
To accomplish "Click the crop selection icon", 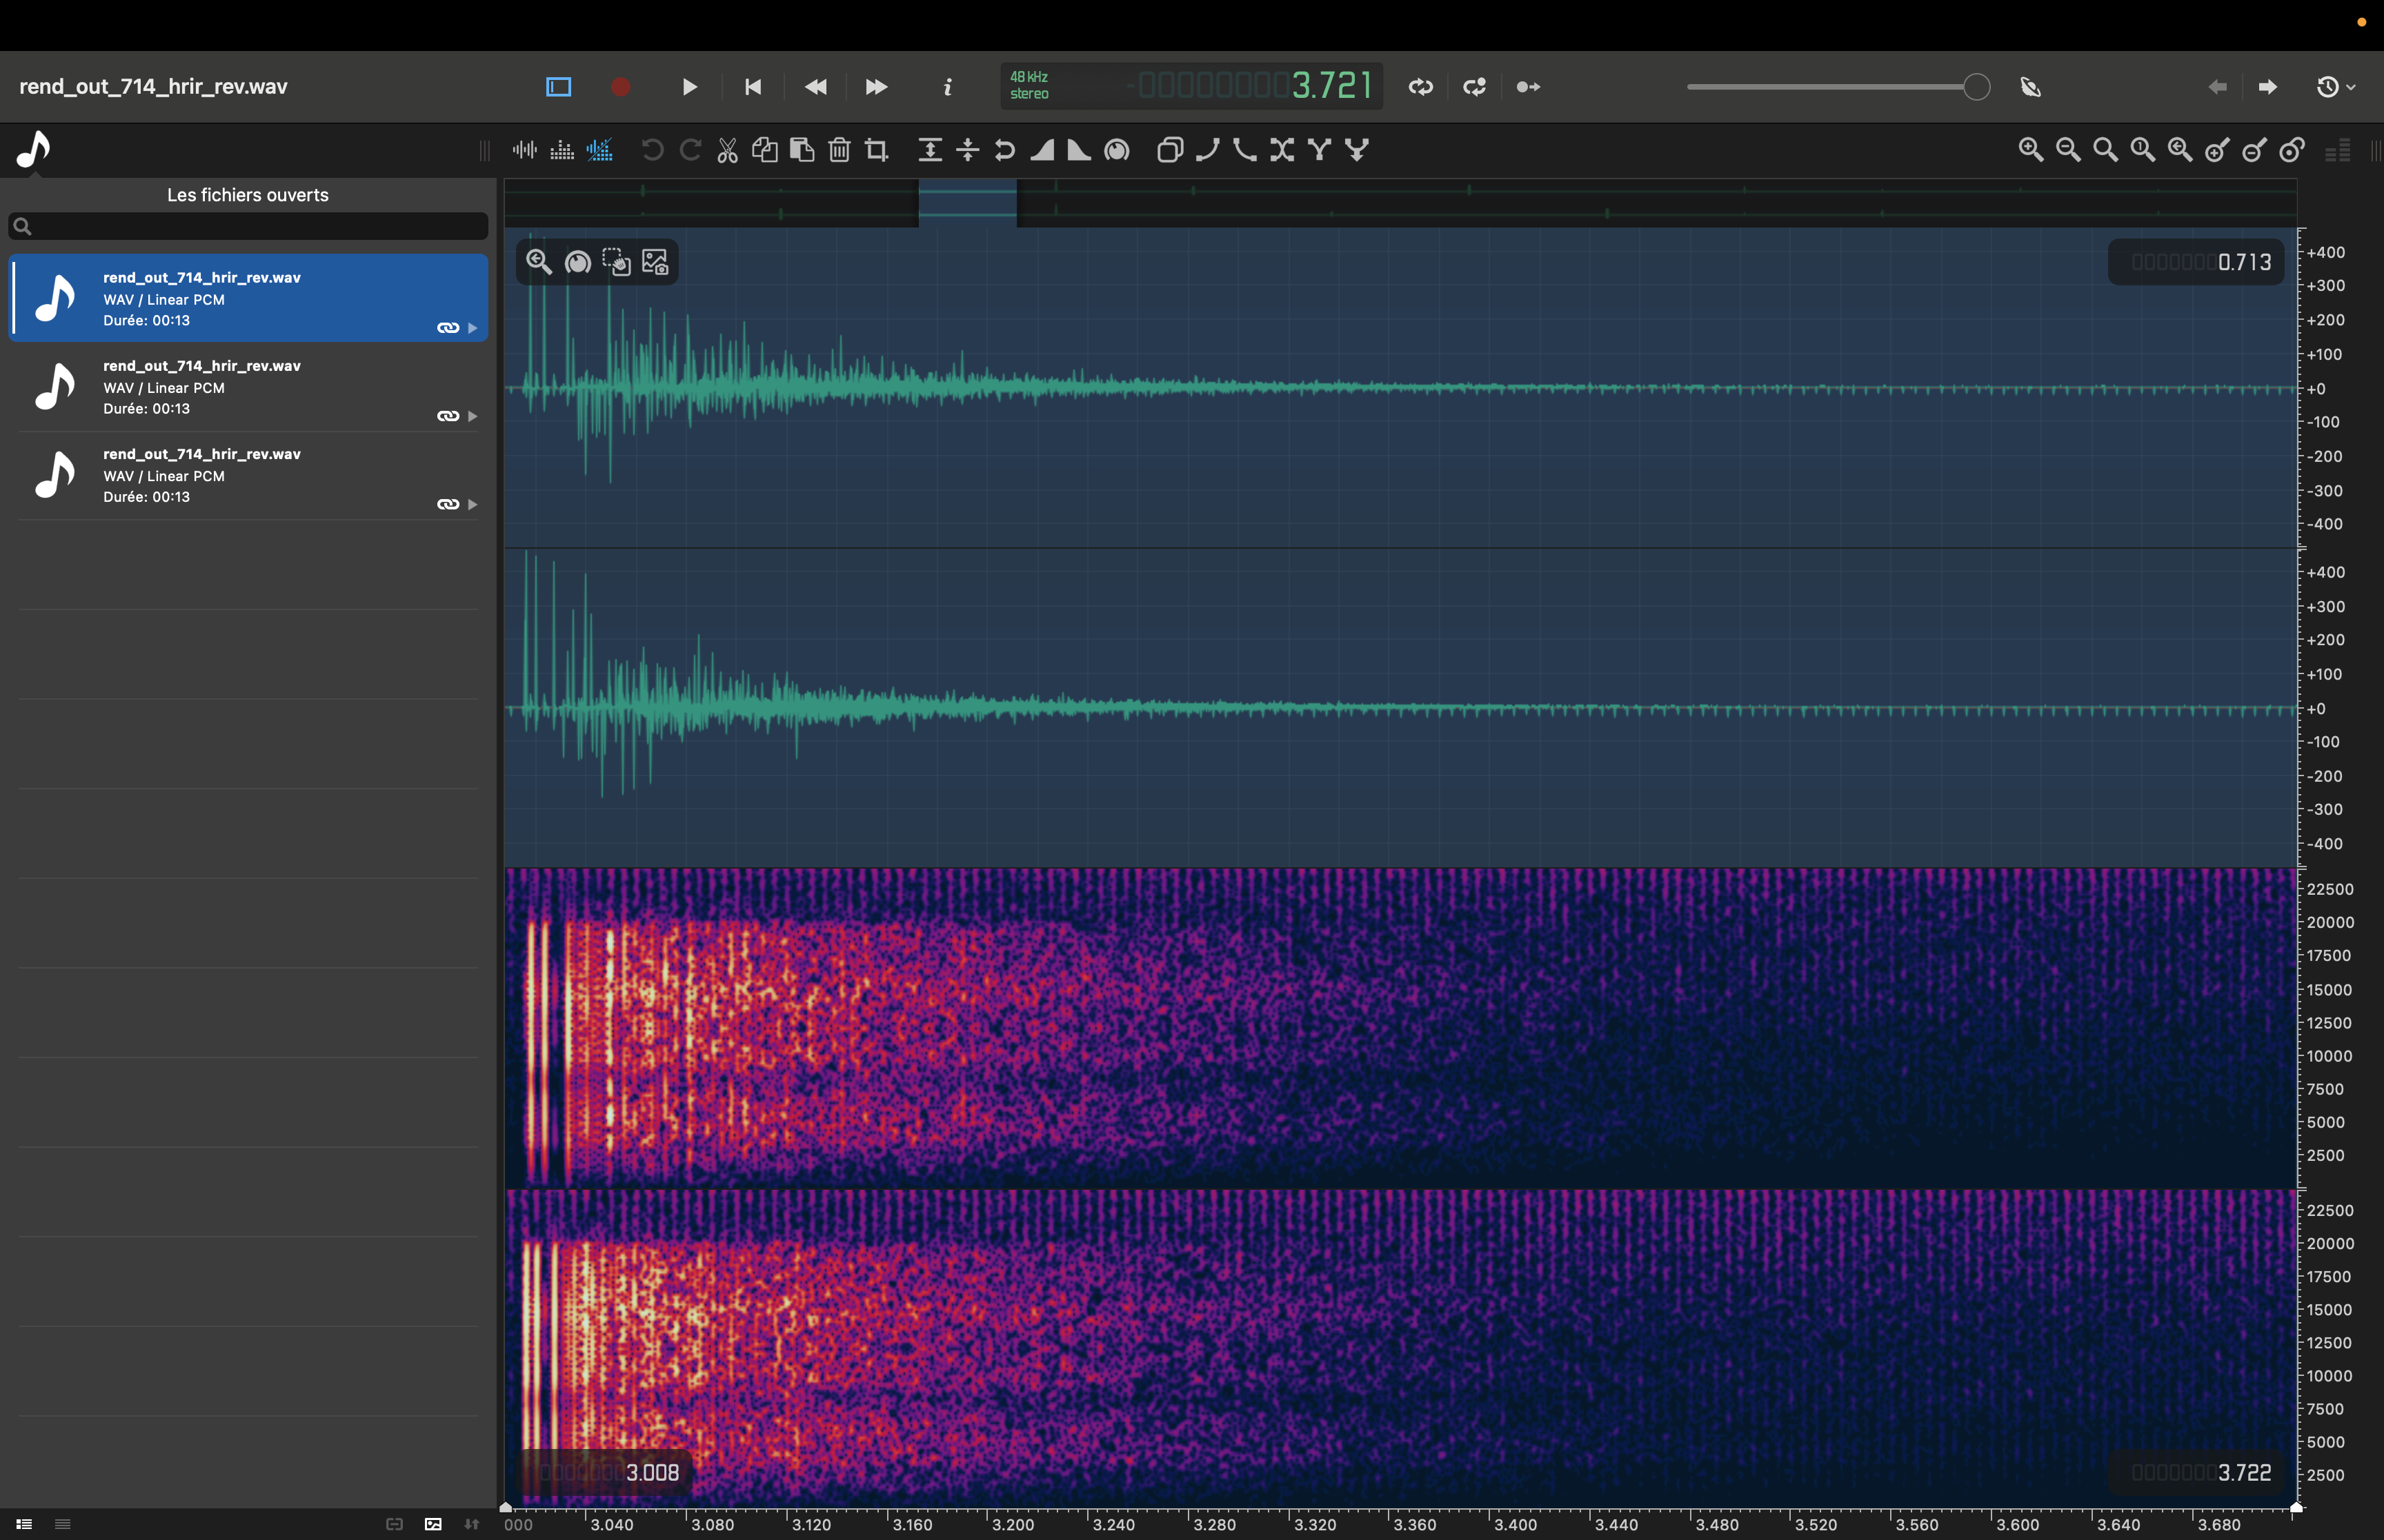I will click(877, 151).
